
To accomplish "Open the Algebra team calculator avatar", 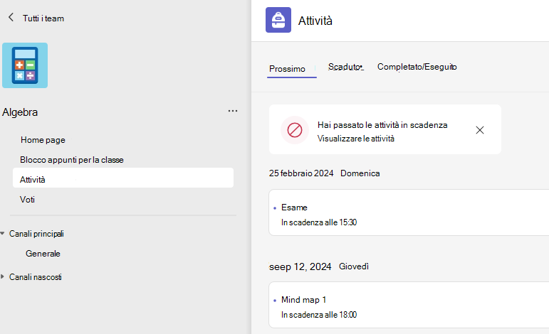I will [25, 65].
